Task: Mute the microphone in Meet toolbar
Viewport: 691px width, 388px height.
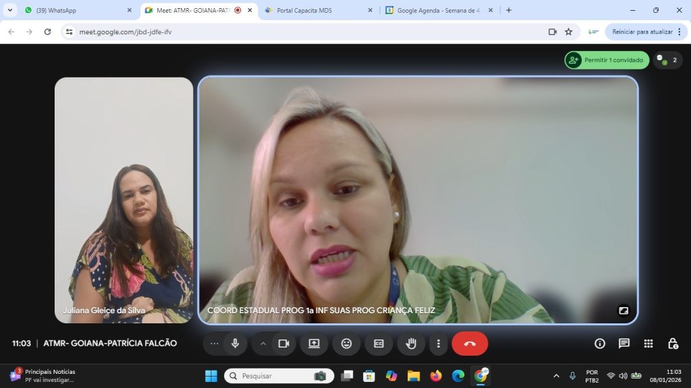Action: 235,344
